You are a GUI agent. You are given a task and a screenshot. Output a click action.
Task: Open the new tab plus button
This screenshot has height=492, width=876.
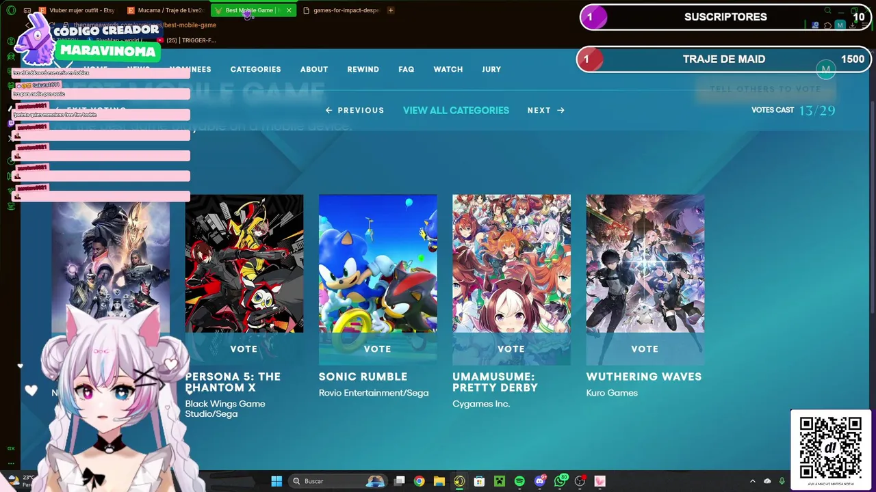[391, 10]
